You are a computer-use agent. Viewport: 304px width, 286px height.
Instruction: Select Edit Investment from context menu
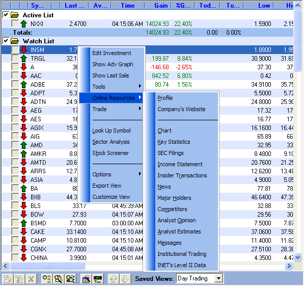[112, 53]
